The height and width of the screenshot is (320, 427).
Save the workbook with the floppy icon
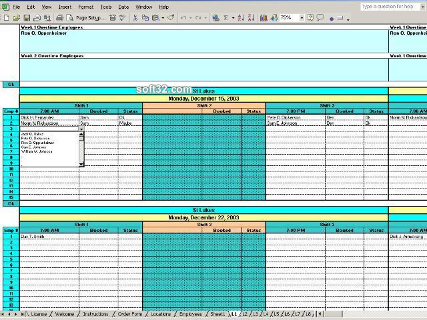tap(27, 18)
